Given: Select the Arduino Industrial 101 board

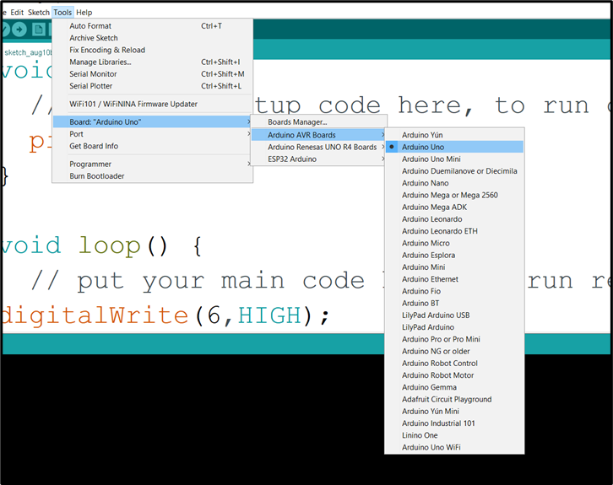Looking at the screenshot, I should [454, 423].
